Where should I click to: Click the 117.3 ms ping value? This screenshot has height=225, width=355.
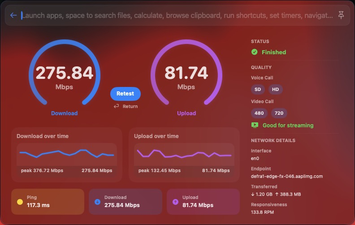(x=38, y=205)
